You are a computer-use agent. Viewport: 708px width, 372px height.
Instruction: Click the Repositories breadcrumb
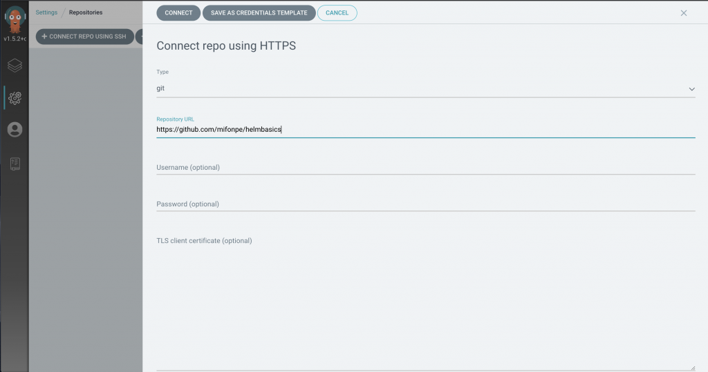click(x=86, y=12)
